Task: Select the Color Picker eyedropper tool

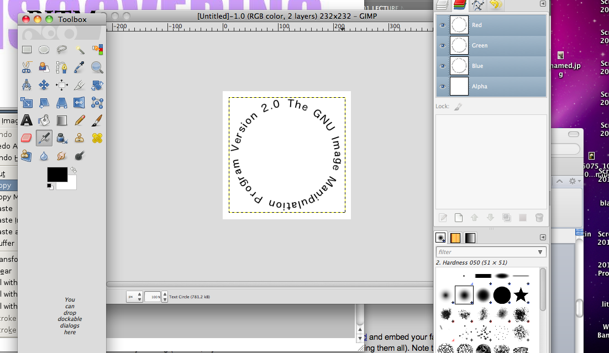Action: click(x=80, y=67)
